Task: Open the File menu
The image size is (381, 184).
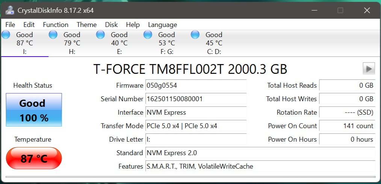Action: coord(10,25)
